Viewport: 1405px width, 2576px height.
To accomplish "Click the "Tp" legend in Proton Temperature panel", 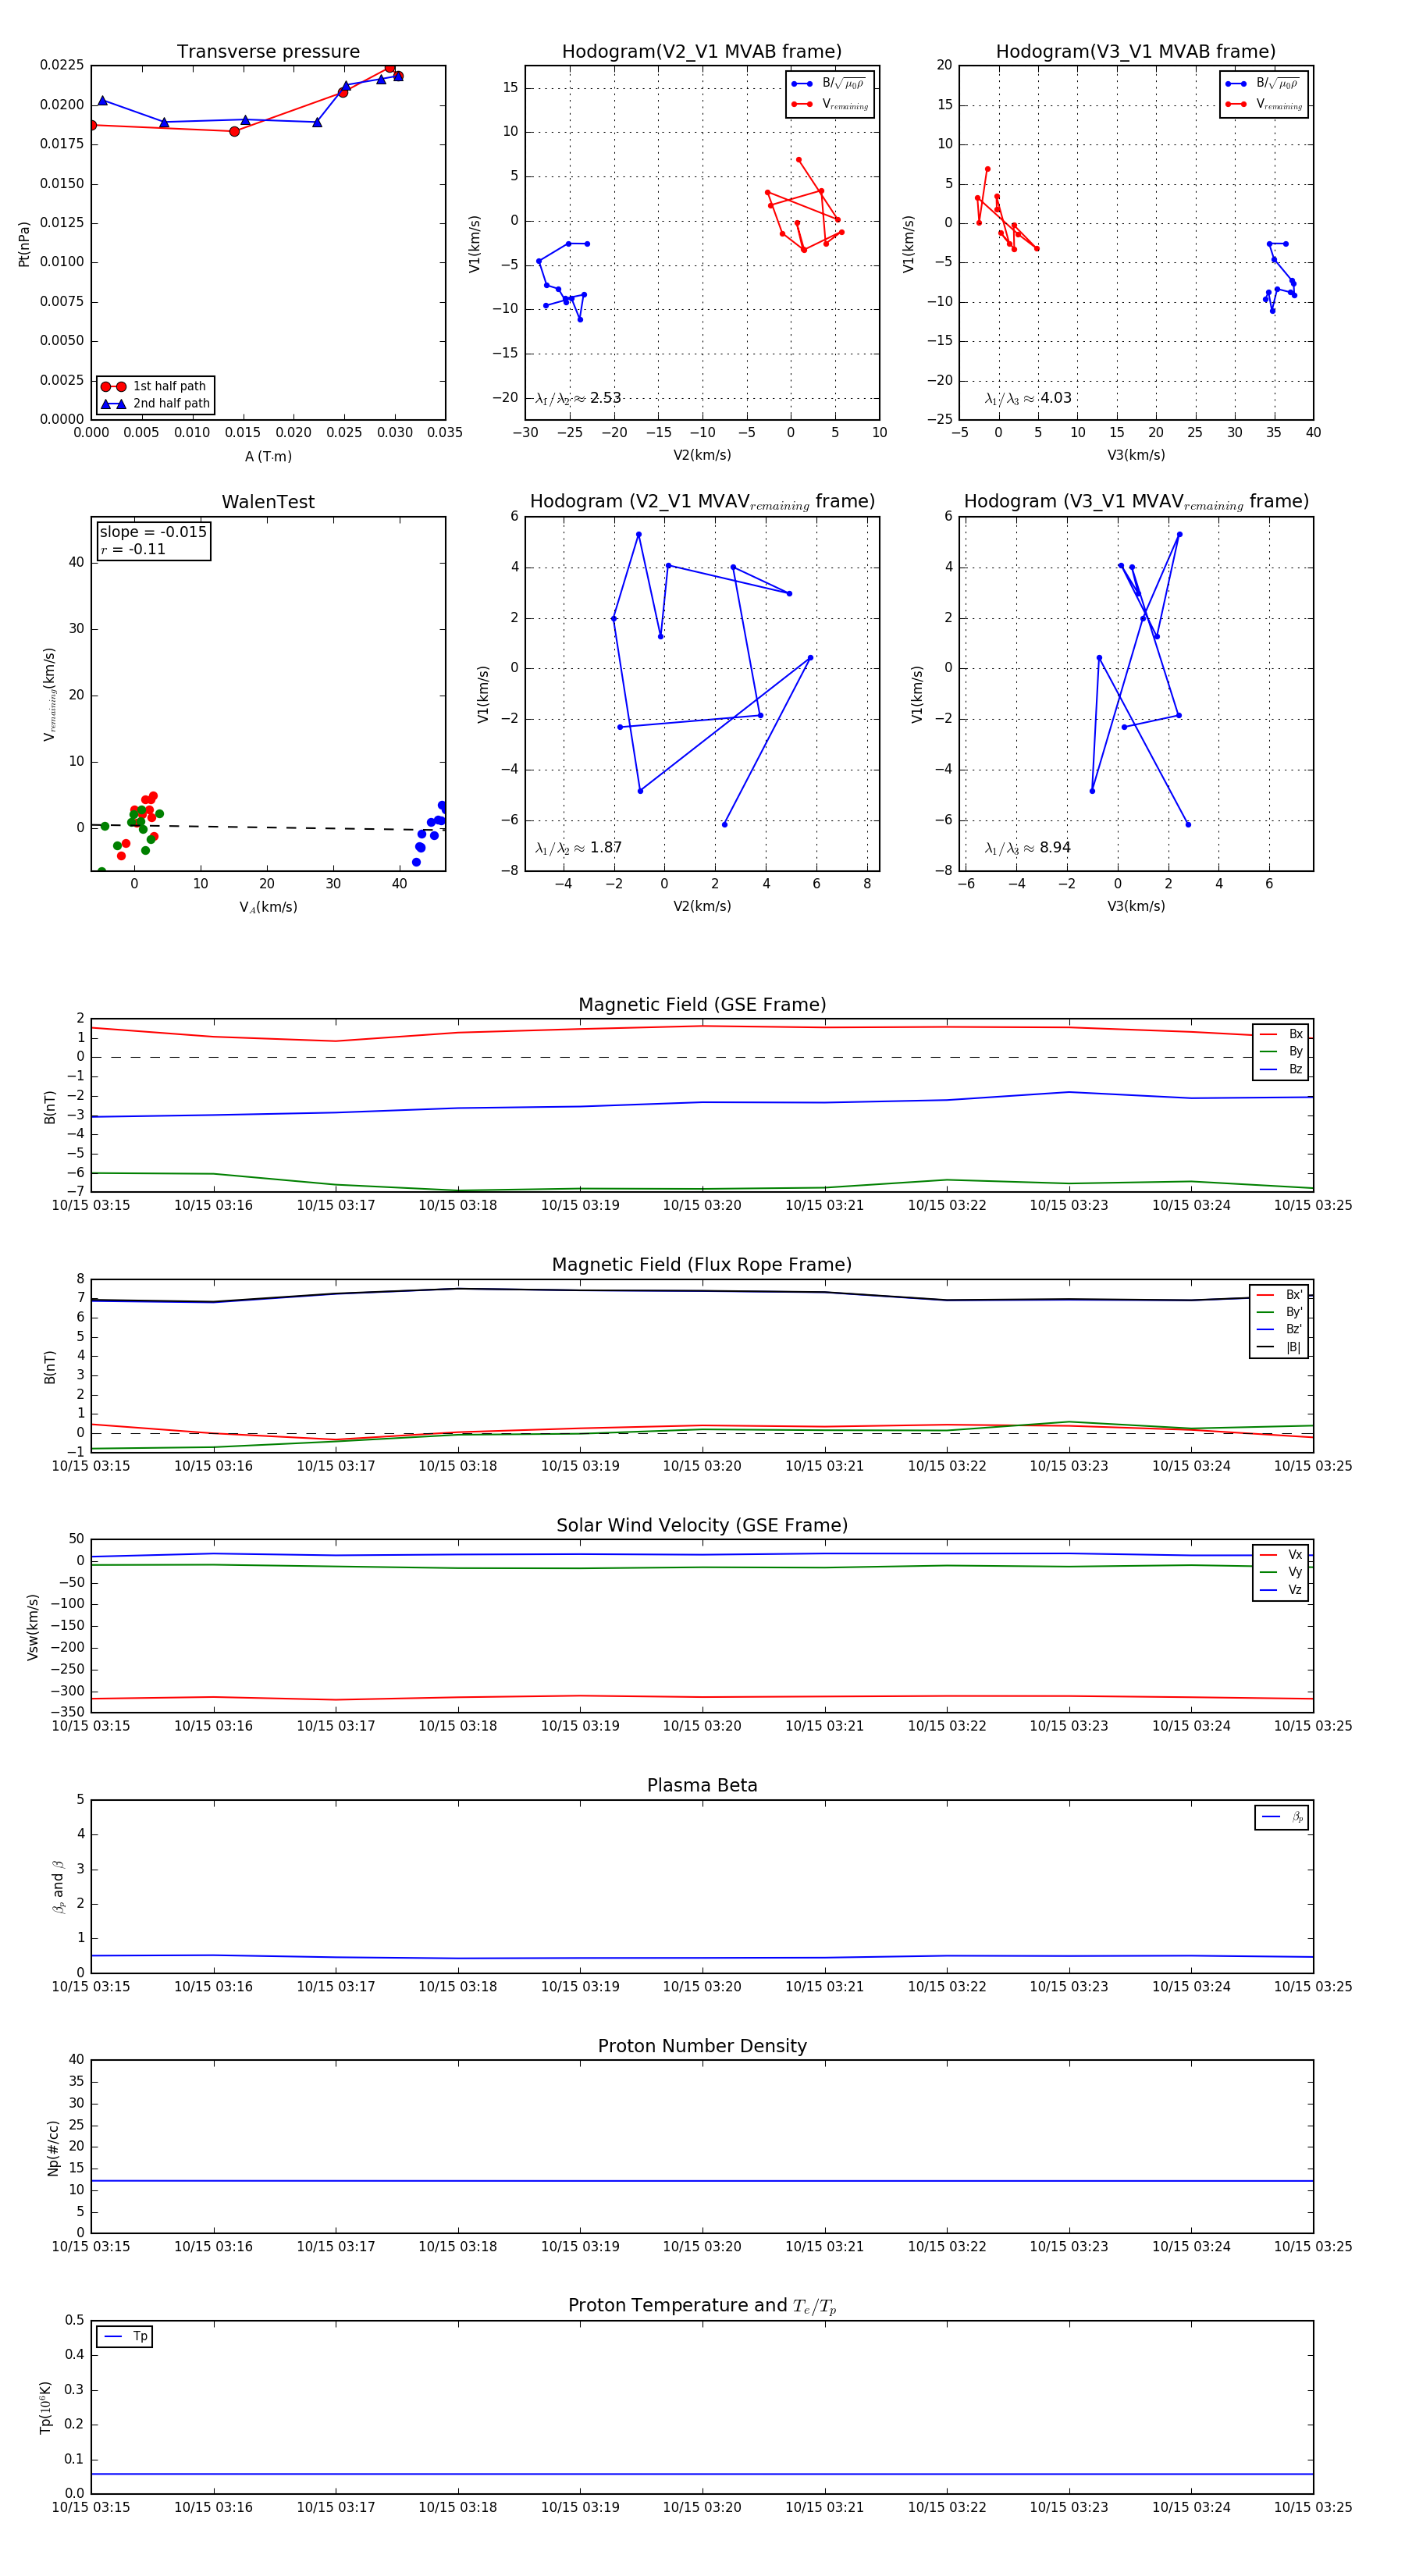I will (x=125, y=2336).
